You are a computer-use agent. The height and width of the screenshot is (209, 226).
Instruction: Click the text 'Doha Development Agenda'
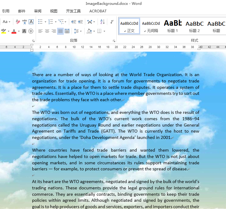(107, 137)
